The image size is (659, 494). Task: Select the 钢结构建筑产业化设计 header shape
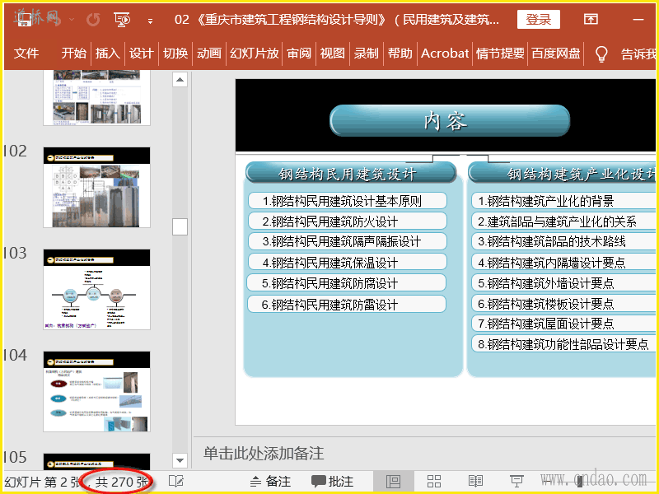563,174
